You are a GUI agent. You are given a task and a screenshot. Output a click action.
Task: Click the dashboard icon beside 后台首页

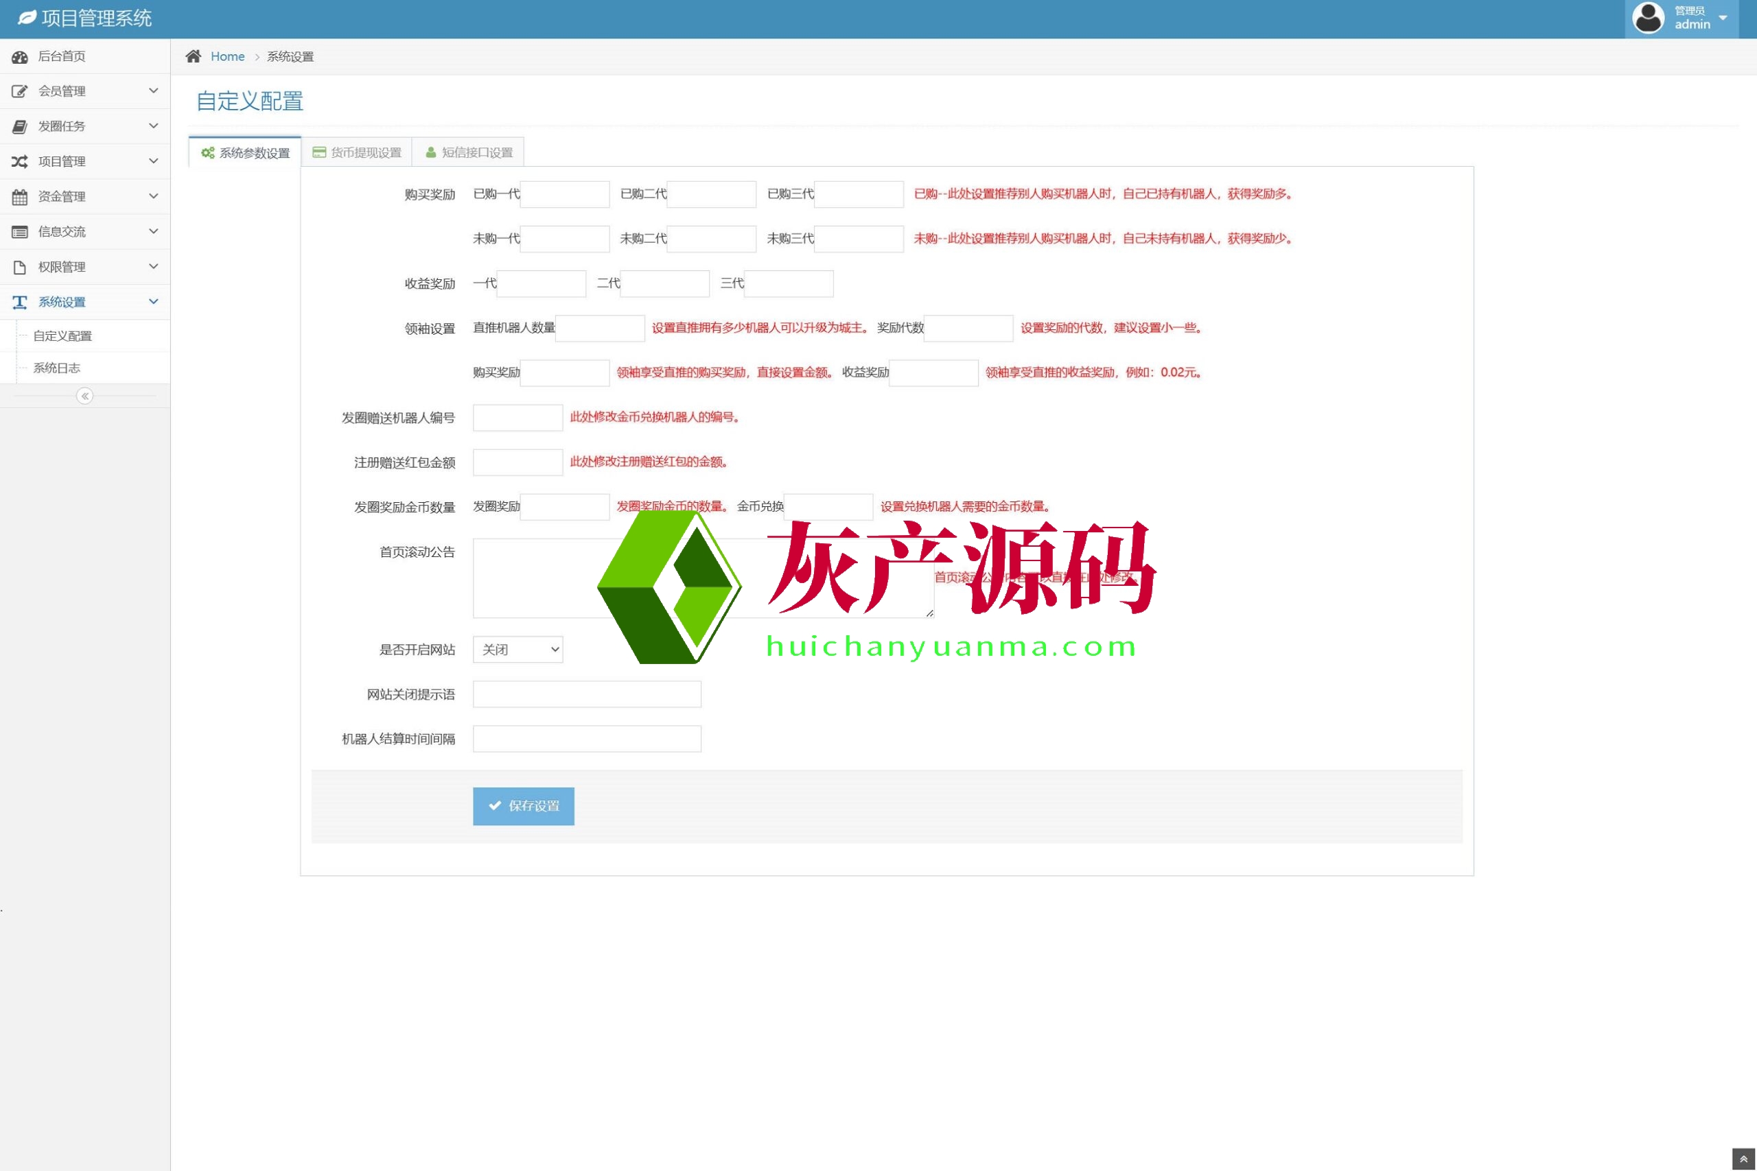pos(20,57)
